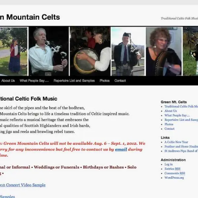The width and height of the screenshot is (198, 198).
Task: Click the Samples link at page bottom
Action: tap(7, 196)
